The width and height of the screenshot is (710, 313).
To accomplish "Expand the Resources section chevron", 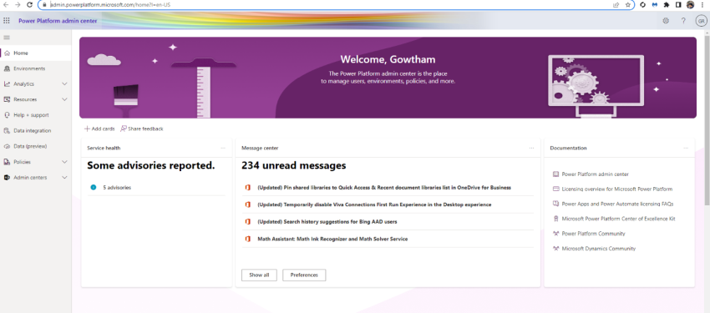I will [x=64, y=99].
